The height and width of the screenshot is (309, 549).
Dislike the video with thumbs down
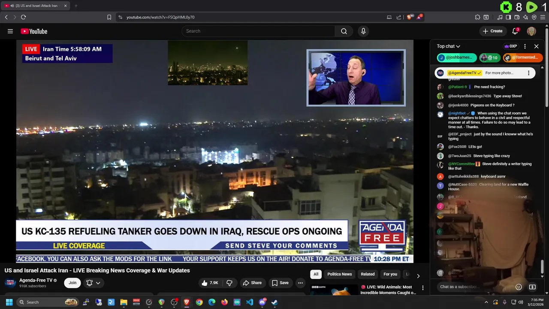229,283
